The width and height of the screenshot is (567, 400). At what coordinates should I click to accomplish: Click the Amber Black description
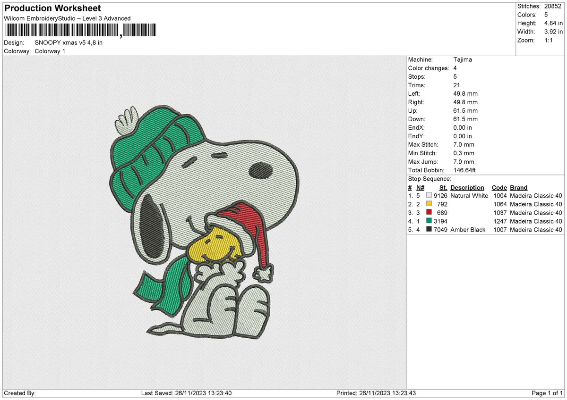[468, 230]
